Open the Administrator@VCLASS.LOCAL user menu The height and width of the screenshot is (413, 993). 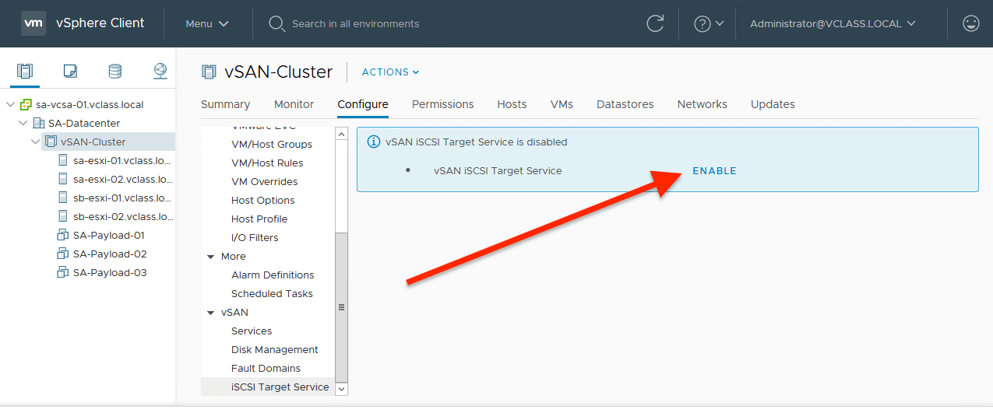pyautogui.click(x=833, y=23)
